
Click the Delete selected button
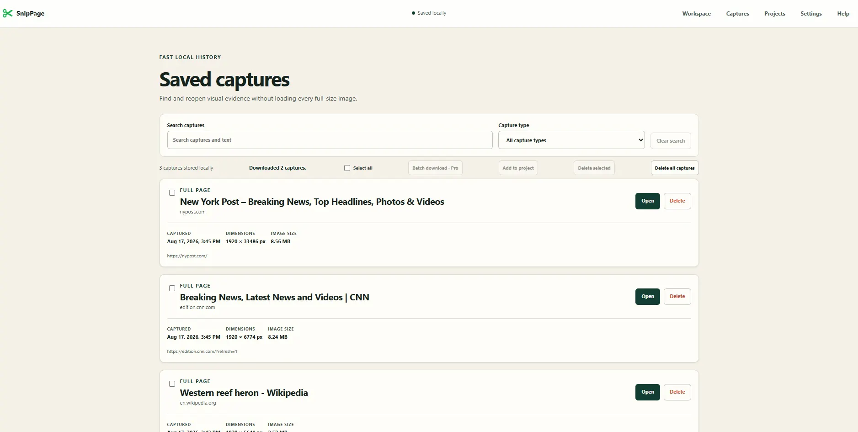pos(594,168)
